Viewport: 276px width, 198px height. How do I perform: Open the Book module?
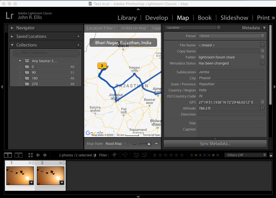(204, 18)
